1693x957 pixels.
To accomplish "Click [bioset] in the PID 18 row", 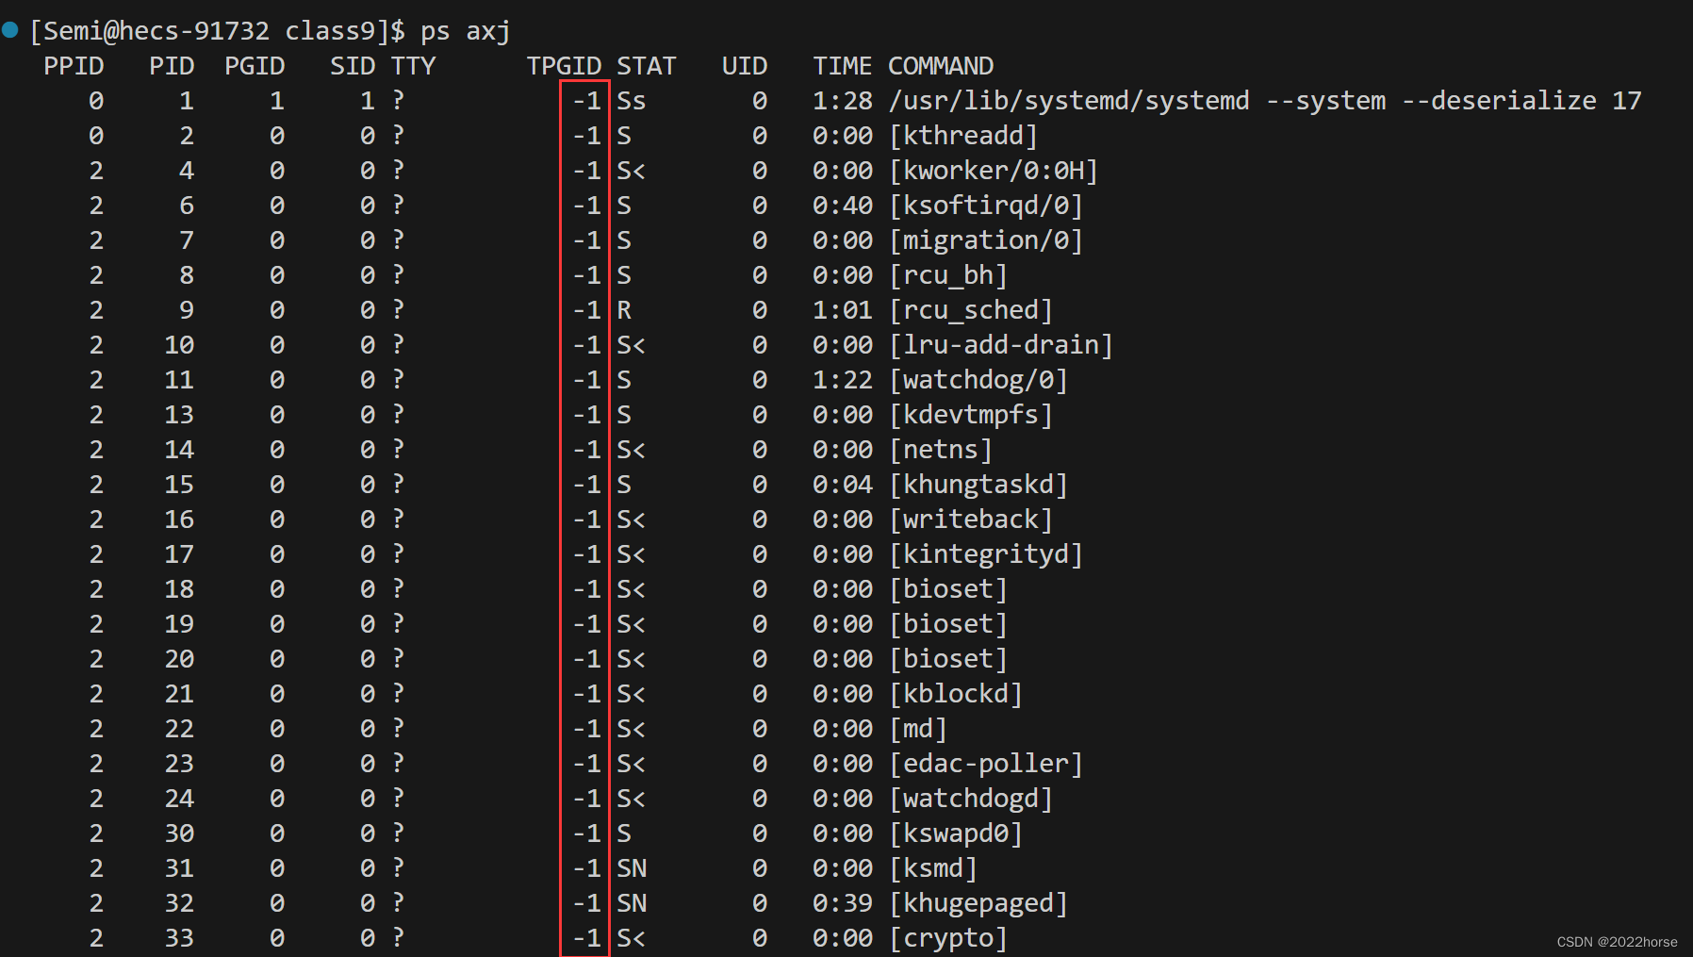I will point(948,589).
